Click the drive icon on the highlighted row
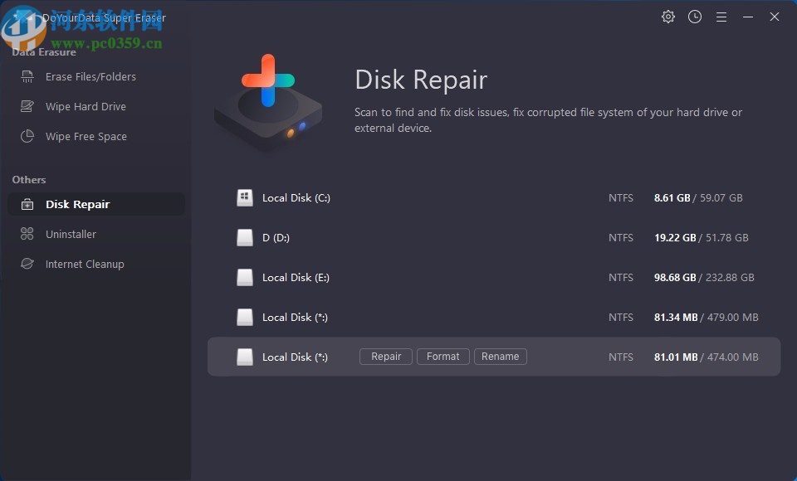The image size is (797, 481). [x=245, y=357]
